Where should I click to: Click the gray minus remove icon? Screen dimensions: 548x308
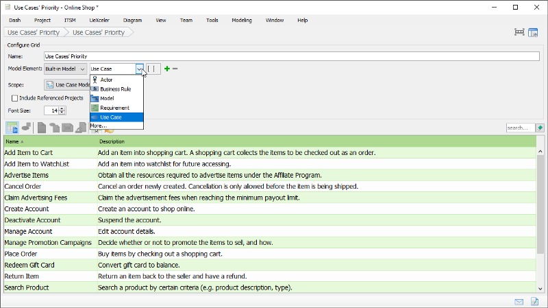tap(175, 69)
